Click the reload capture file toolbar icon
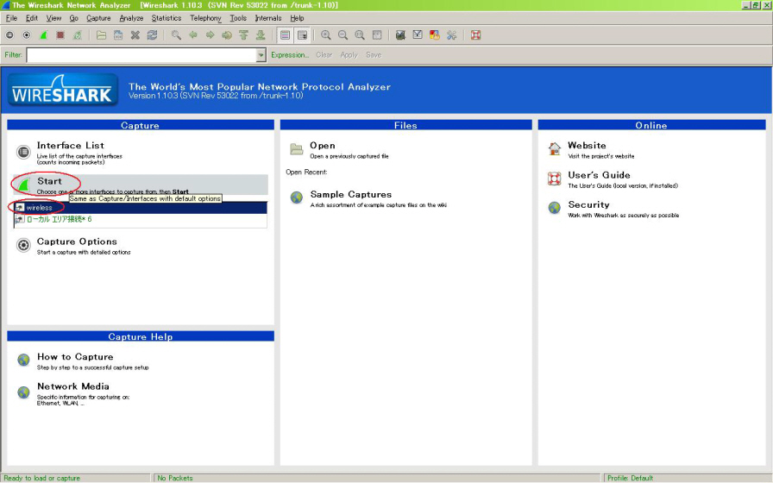Image resolution: width=773 pixels, height=483 pixels. pyautogui.click(x=152, y=35)
